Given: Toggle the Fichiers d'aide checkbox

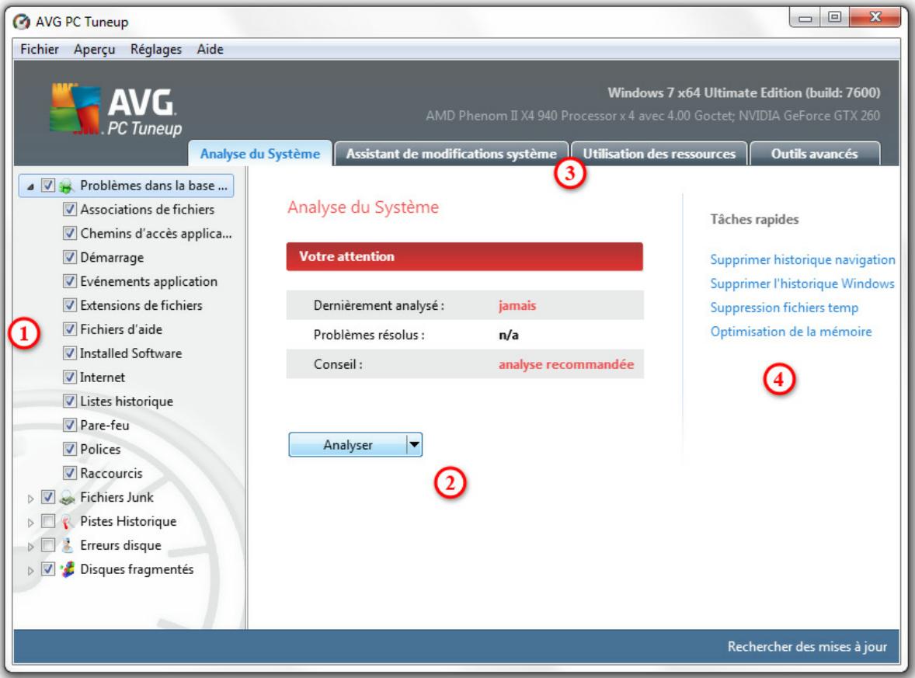Looking at the screenshot, I should [69, 329].
